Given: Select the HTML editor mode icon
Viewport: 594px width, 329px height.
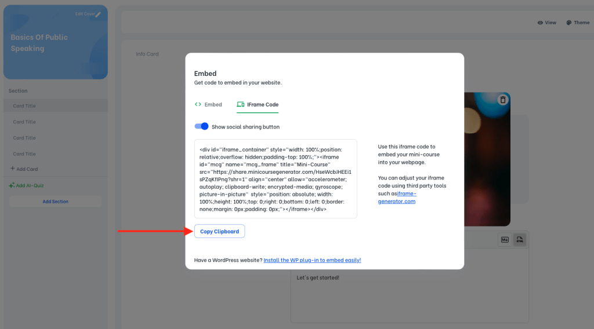Looking at the screenshot, I should [519, 240].
